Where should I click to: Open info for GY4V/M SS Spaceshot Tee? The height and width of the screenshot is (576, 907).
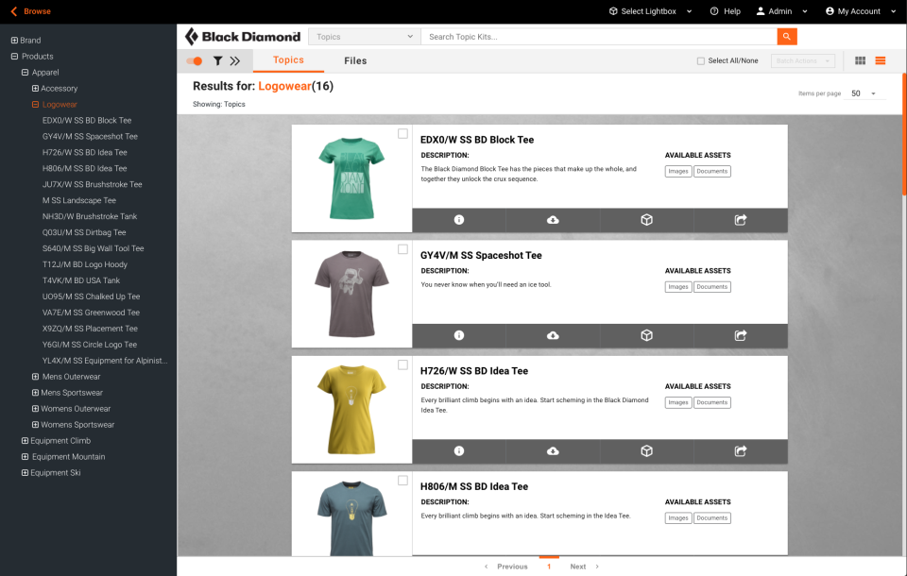click(459, 335)
